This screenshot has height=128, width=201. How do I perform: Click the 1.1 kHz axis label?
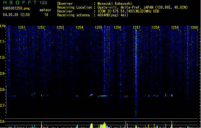[3, 42]
